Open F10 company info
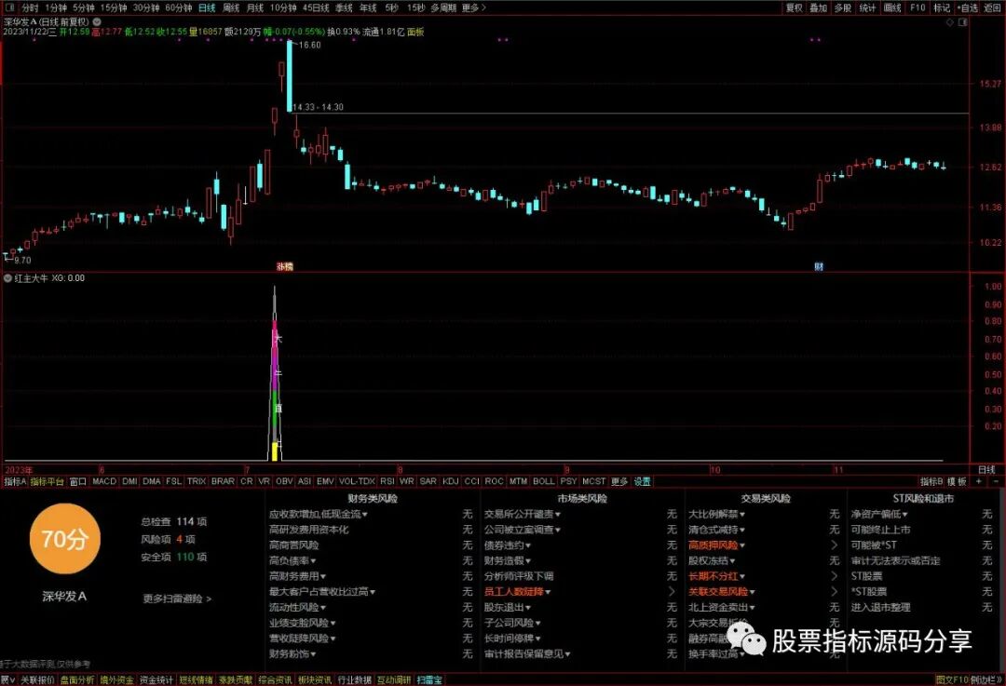This screenshot has height=686, width=1006. (x=918, y=7)
